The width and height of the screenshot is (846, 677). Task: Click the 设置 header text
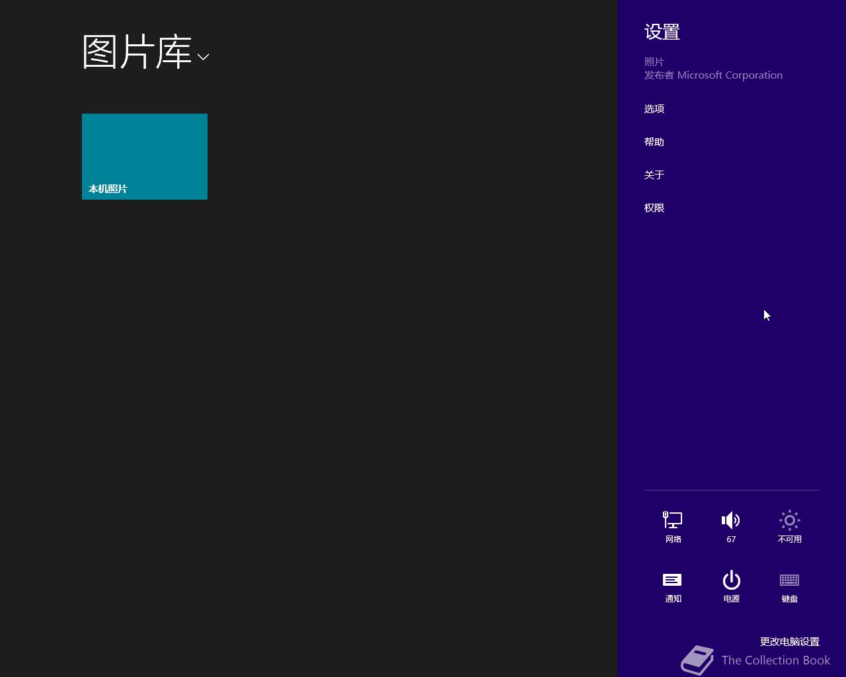click(662, 32)
